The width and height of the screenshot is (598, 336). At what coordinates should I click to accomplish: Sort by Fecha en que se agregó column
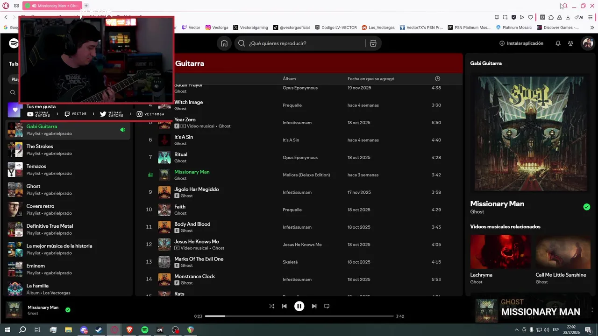(x=371, y=79)
